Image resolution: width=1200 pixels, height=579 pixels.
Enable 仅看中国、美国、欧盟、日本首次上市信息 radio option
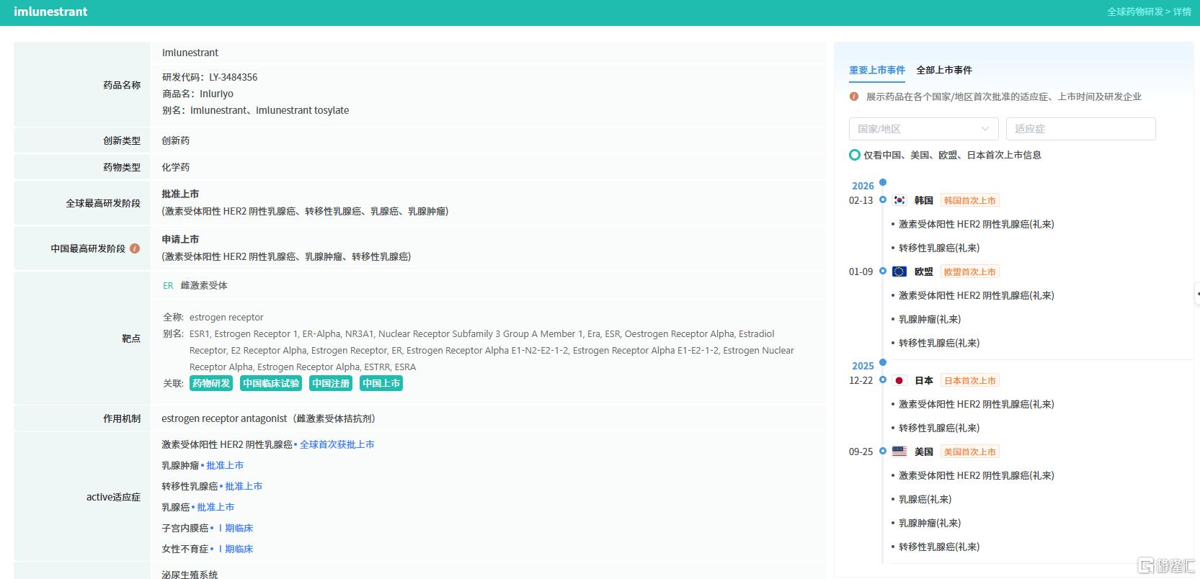[x=855, y=155]
